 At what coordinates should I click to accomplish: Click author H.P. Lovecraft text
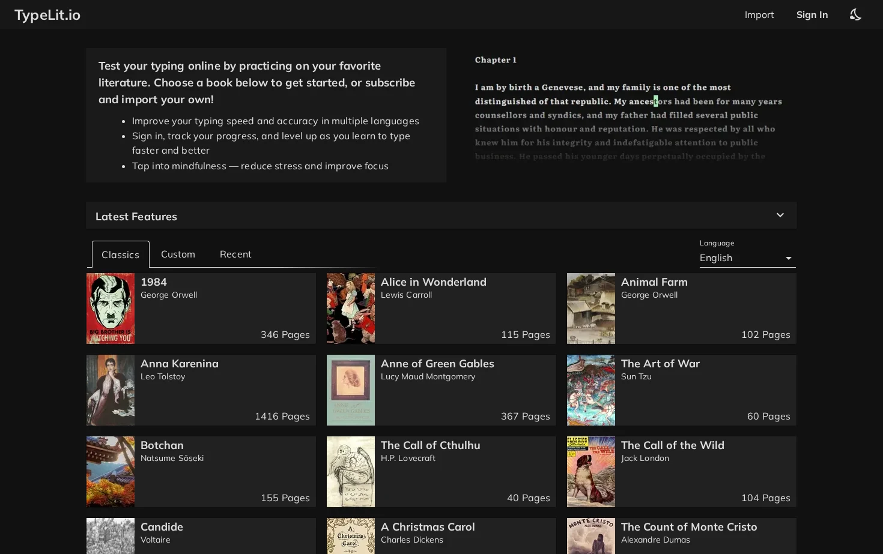point(408,458)
